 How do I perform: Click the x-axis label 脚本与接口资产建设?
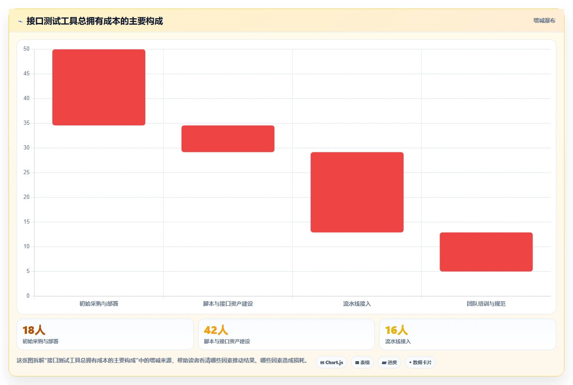coord(228,304)
